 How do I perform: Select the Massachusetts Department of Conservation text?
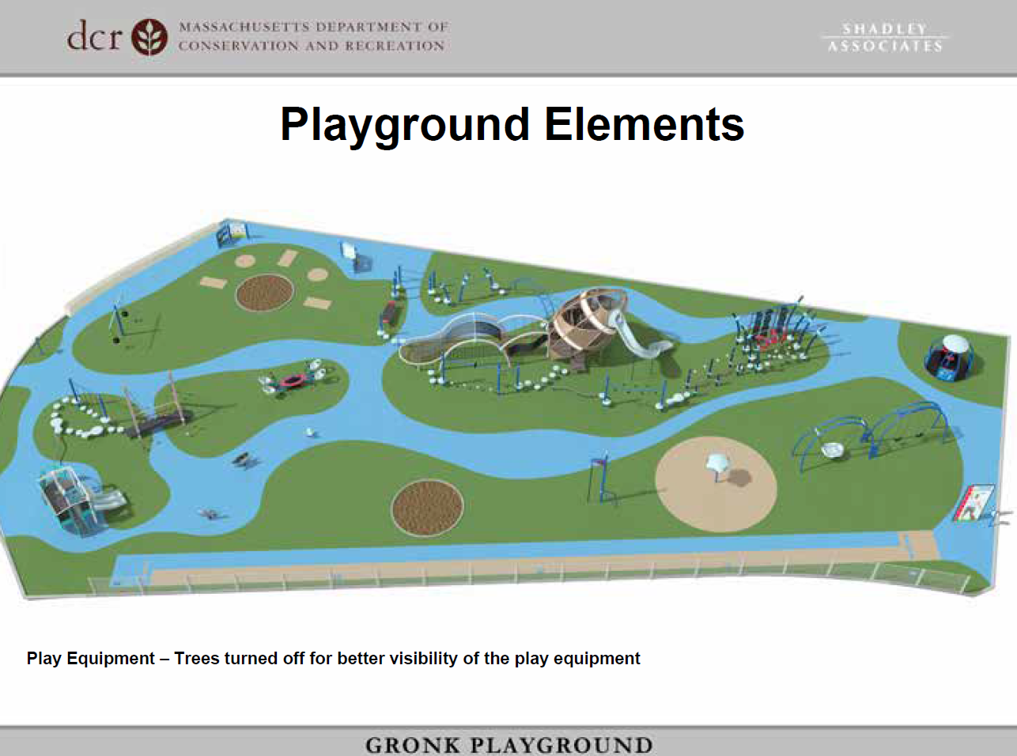[x=314, y=35]
